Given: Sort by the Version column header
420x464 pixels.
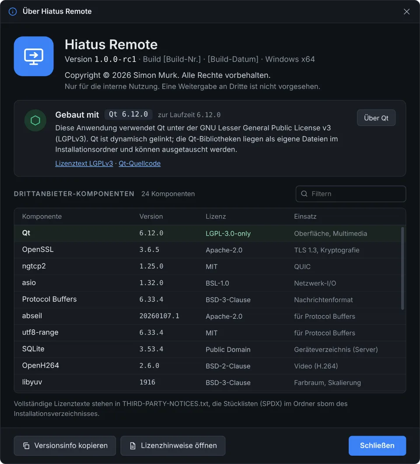Looking at the screenshot, I should (x=151, y=216).
